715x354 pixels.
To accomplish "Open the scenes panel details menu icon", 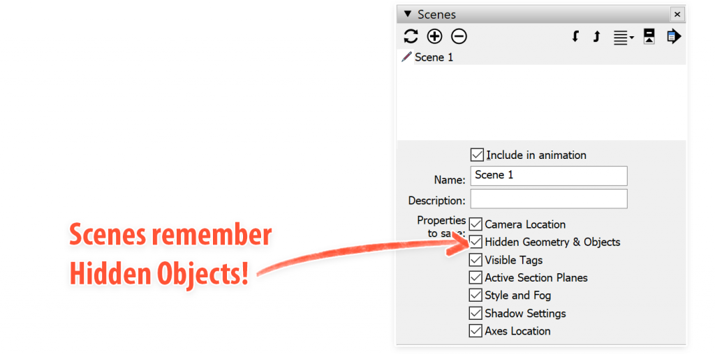I will tap(673, 37).
